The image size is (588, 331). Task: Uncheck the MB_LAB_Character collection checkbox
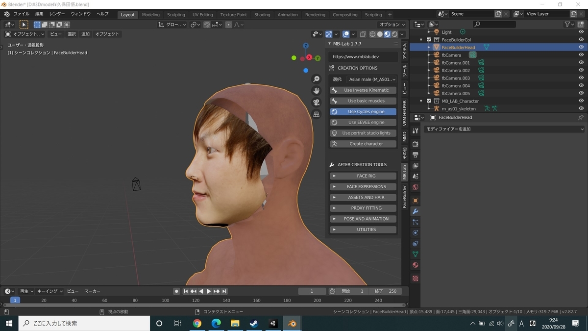429,101
